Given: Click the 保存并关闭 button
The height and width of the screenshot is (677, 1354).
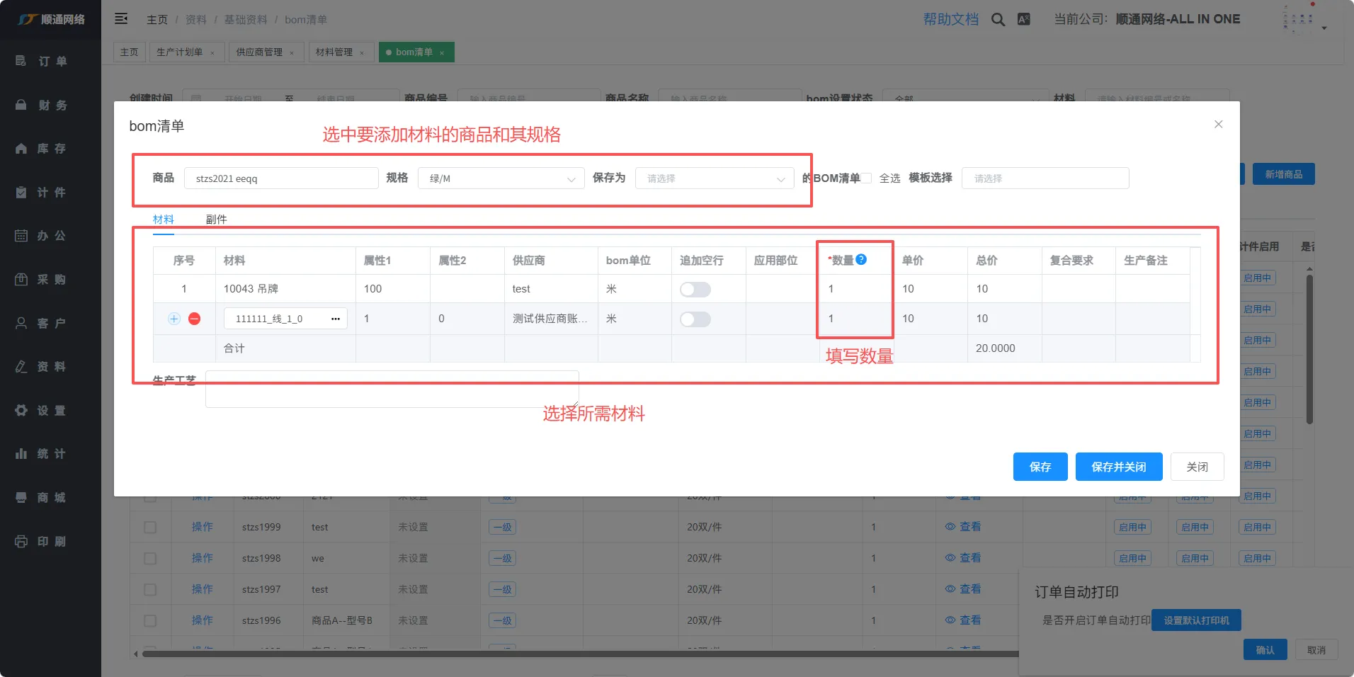Looking at the screenshot, I should (x=1118, y=467).
